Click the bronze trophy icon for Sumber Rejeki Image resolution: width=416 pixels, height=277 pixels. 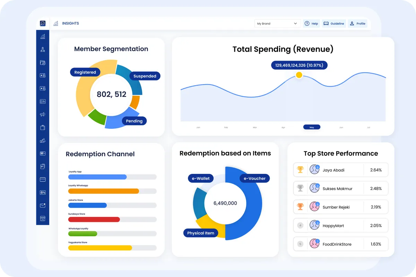point(300,207)
